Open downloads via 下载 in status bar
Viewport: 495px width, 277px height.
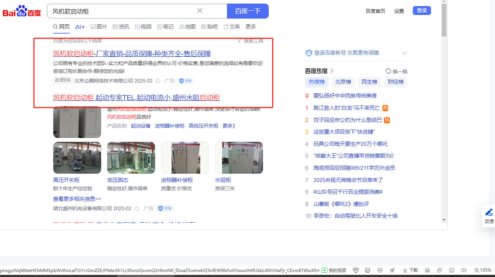410,270
